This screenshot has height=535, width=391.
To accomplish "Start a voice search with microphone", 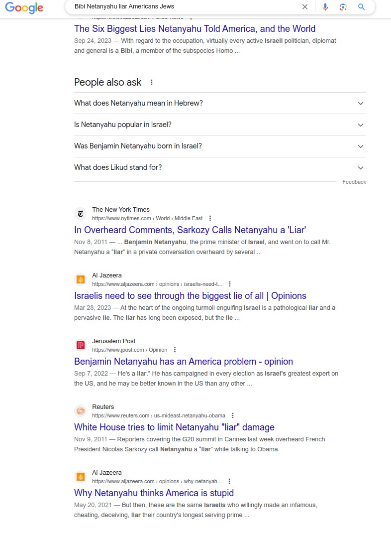I will pos(325,7).
